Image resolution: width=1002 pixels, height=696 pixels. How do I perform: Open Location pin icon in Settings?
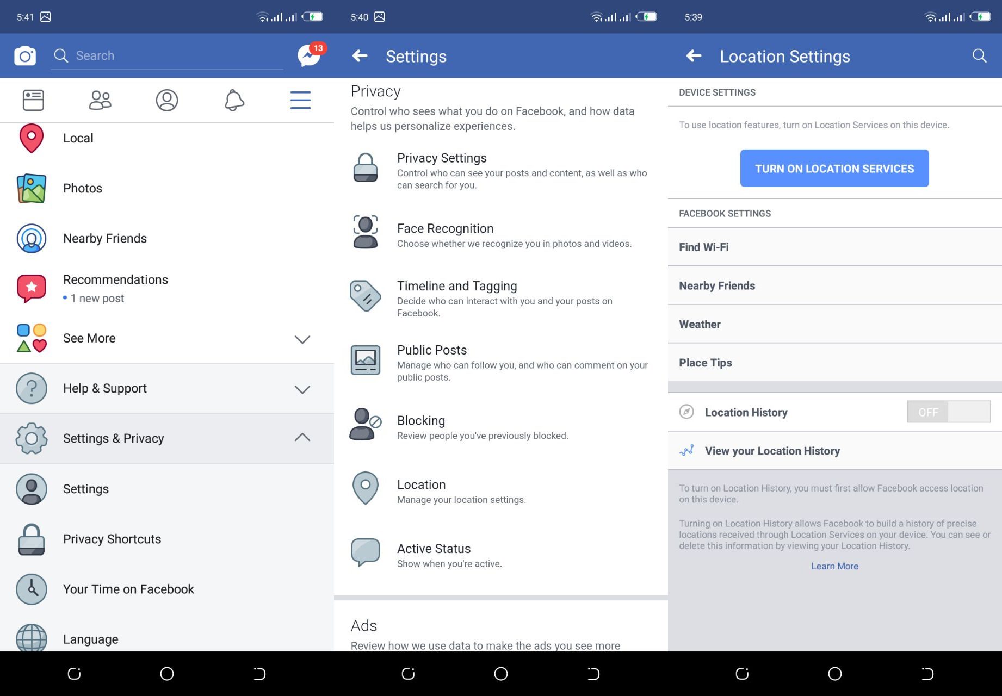tap(366, 488)
